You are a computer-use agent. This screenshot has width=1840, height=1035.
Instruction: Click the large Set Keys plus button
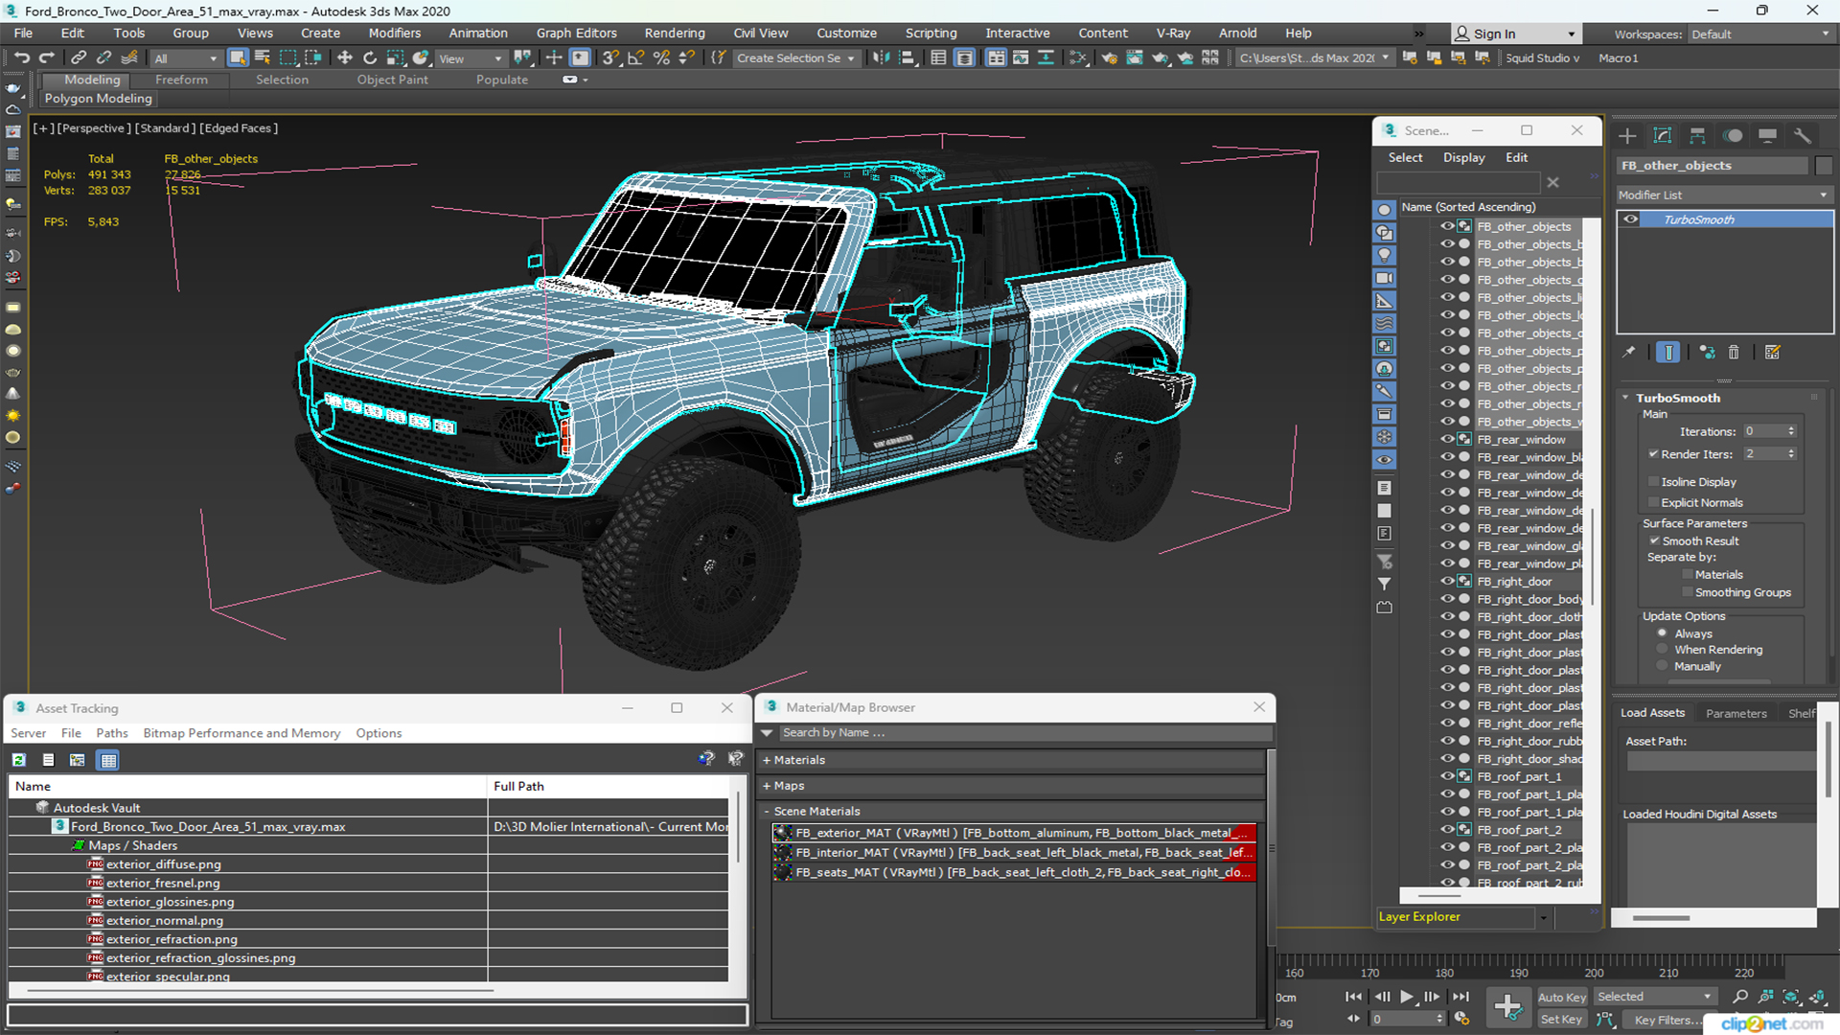point(1507,1007)
